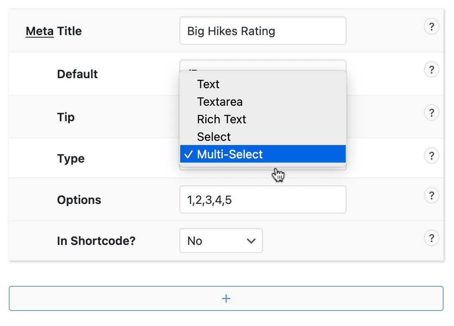Select the Select field type option

coord(214,137)
